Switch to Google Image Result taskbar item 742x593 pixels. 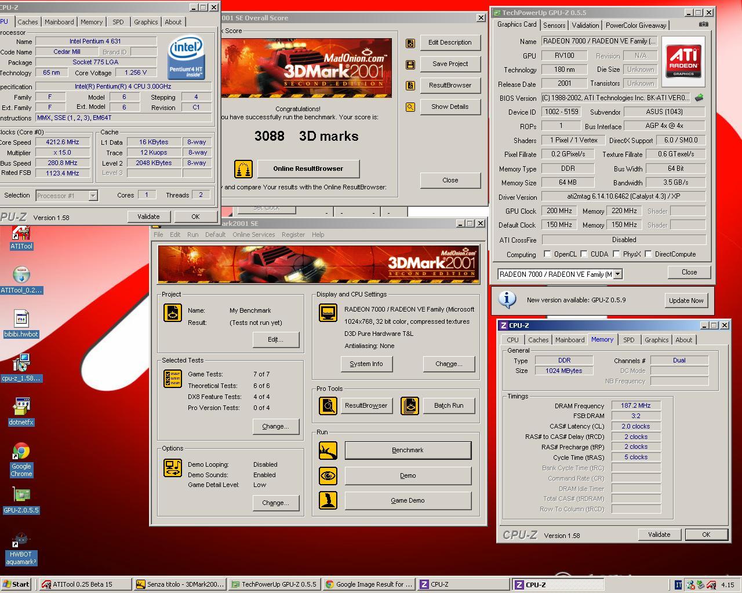(369, 584)
